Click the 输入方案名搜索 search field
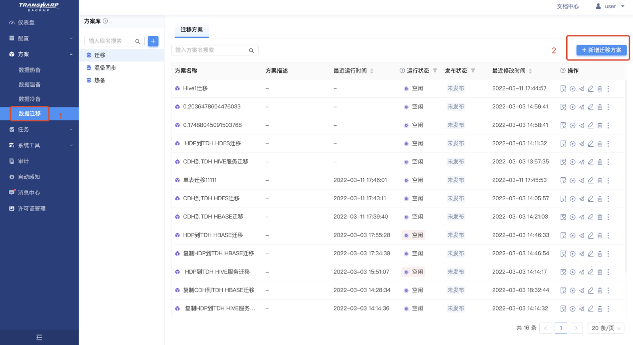Viewport: 633px width, 345px height. (211, 50)
